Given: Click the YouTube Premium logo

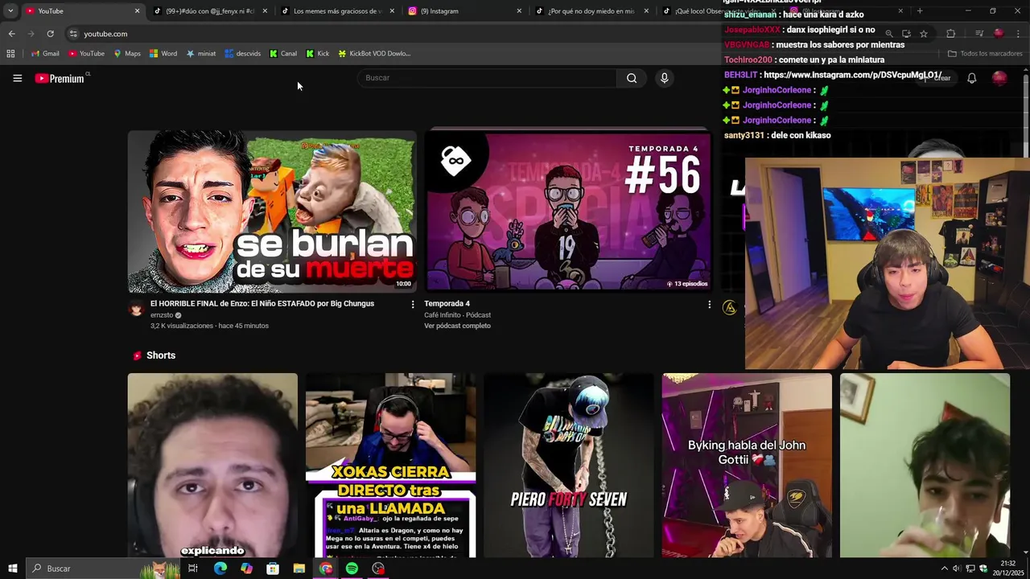Looking at the screenshot, I should pyautogui.click(x=60, y=78).
